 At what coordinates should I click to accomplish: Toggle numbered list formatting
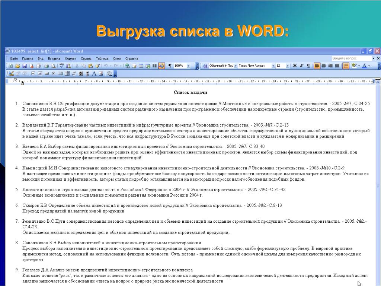coord(346,66)
